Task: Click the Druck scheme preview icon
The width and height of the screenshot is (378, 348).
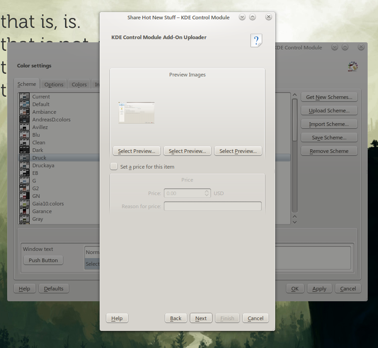Action: (24, 158)
